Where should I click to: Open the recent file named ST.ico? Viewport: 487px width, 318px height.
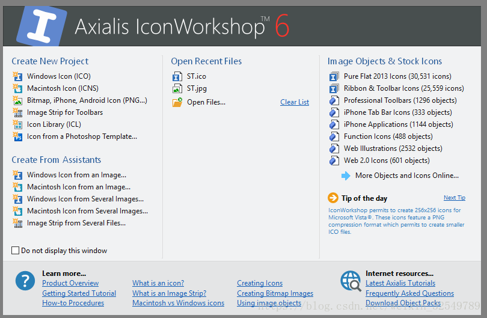pyautogui.click(x=196, y=76)
